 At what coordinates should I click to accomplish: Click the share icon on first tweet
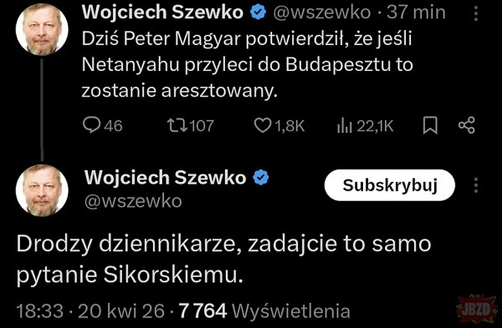click(x=466, y=126)
